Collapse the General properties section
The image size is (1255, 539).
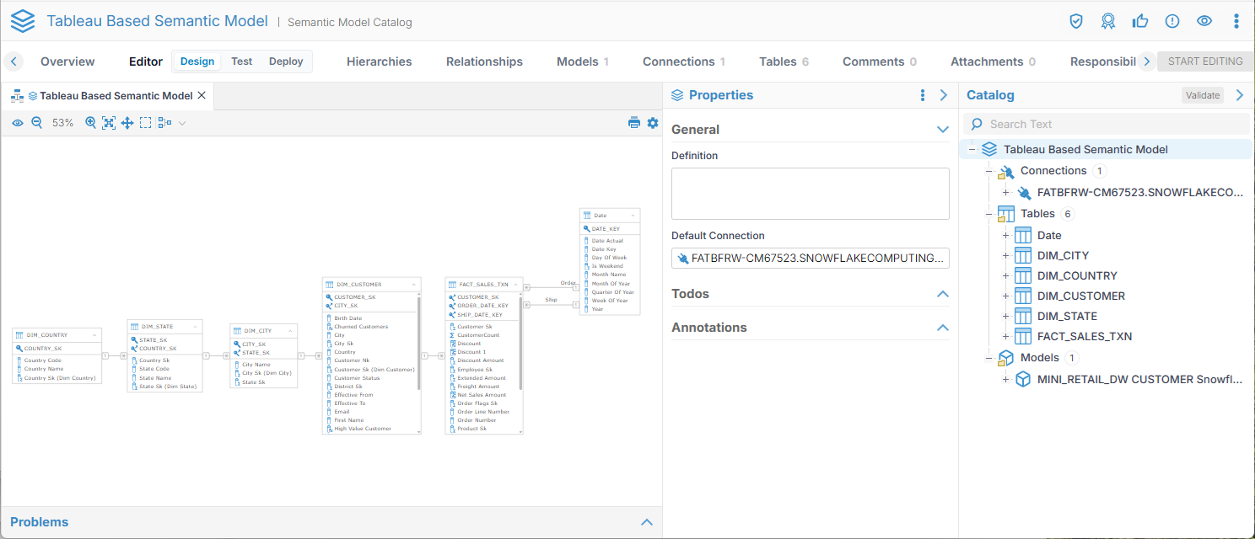click(x=943, y=130)
